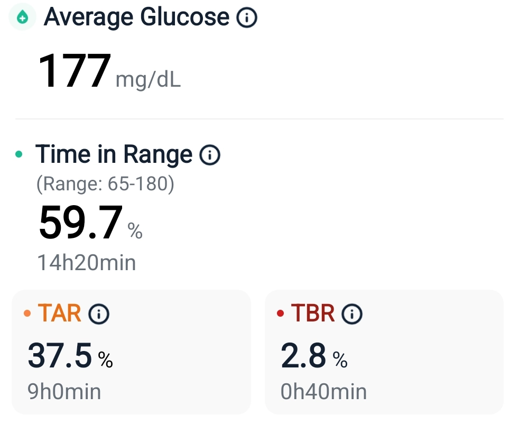
Task: Click the orange dot next to TAR
Action: pos(27,314)
